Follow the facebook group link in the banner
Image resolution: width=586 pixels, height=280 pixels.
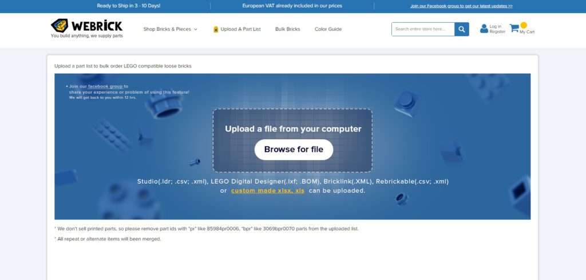click(x=105, y=86)
